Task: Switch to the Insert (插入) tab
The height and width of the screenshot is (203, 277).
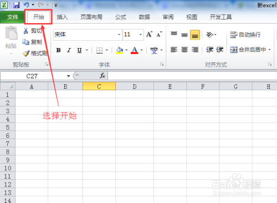Action: coord(62,17)
